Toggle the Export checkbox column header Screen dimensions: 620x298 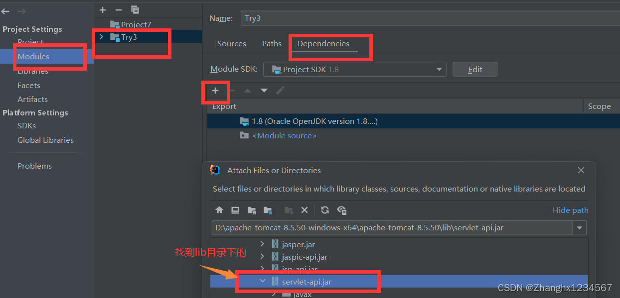[224, 105]
